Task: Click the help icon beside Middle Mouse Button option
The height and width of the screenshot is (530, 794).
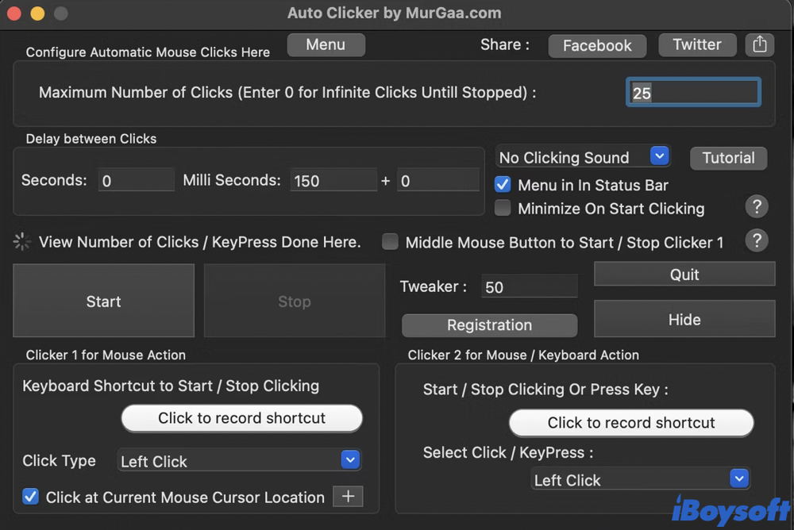Action: pos(757,240)
